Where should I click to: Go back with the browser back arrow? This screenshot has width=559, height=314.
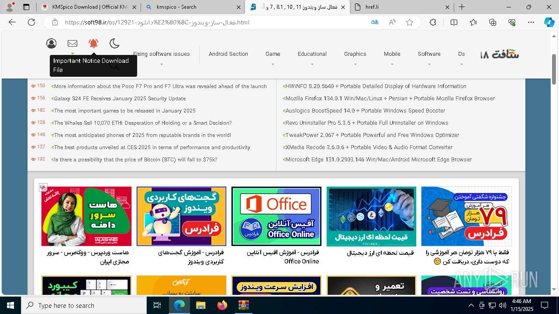[12, 22]
